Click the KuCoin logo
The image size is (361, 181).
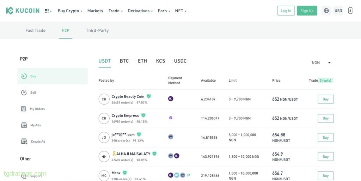[23, 11]
